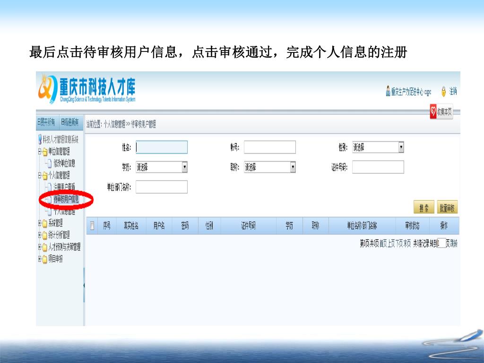Click the 证件号码 column header
The height and width of the screenshot is (363, 484).
click(x=248, y=226)
